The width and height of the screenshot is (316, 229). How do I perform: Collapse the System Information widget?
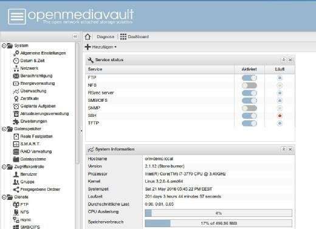(284, 149)
